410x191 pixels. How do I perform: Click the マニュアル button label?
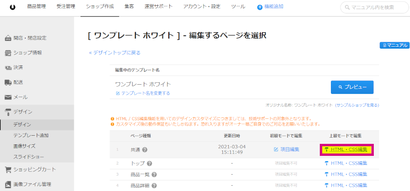pos(397,45)
